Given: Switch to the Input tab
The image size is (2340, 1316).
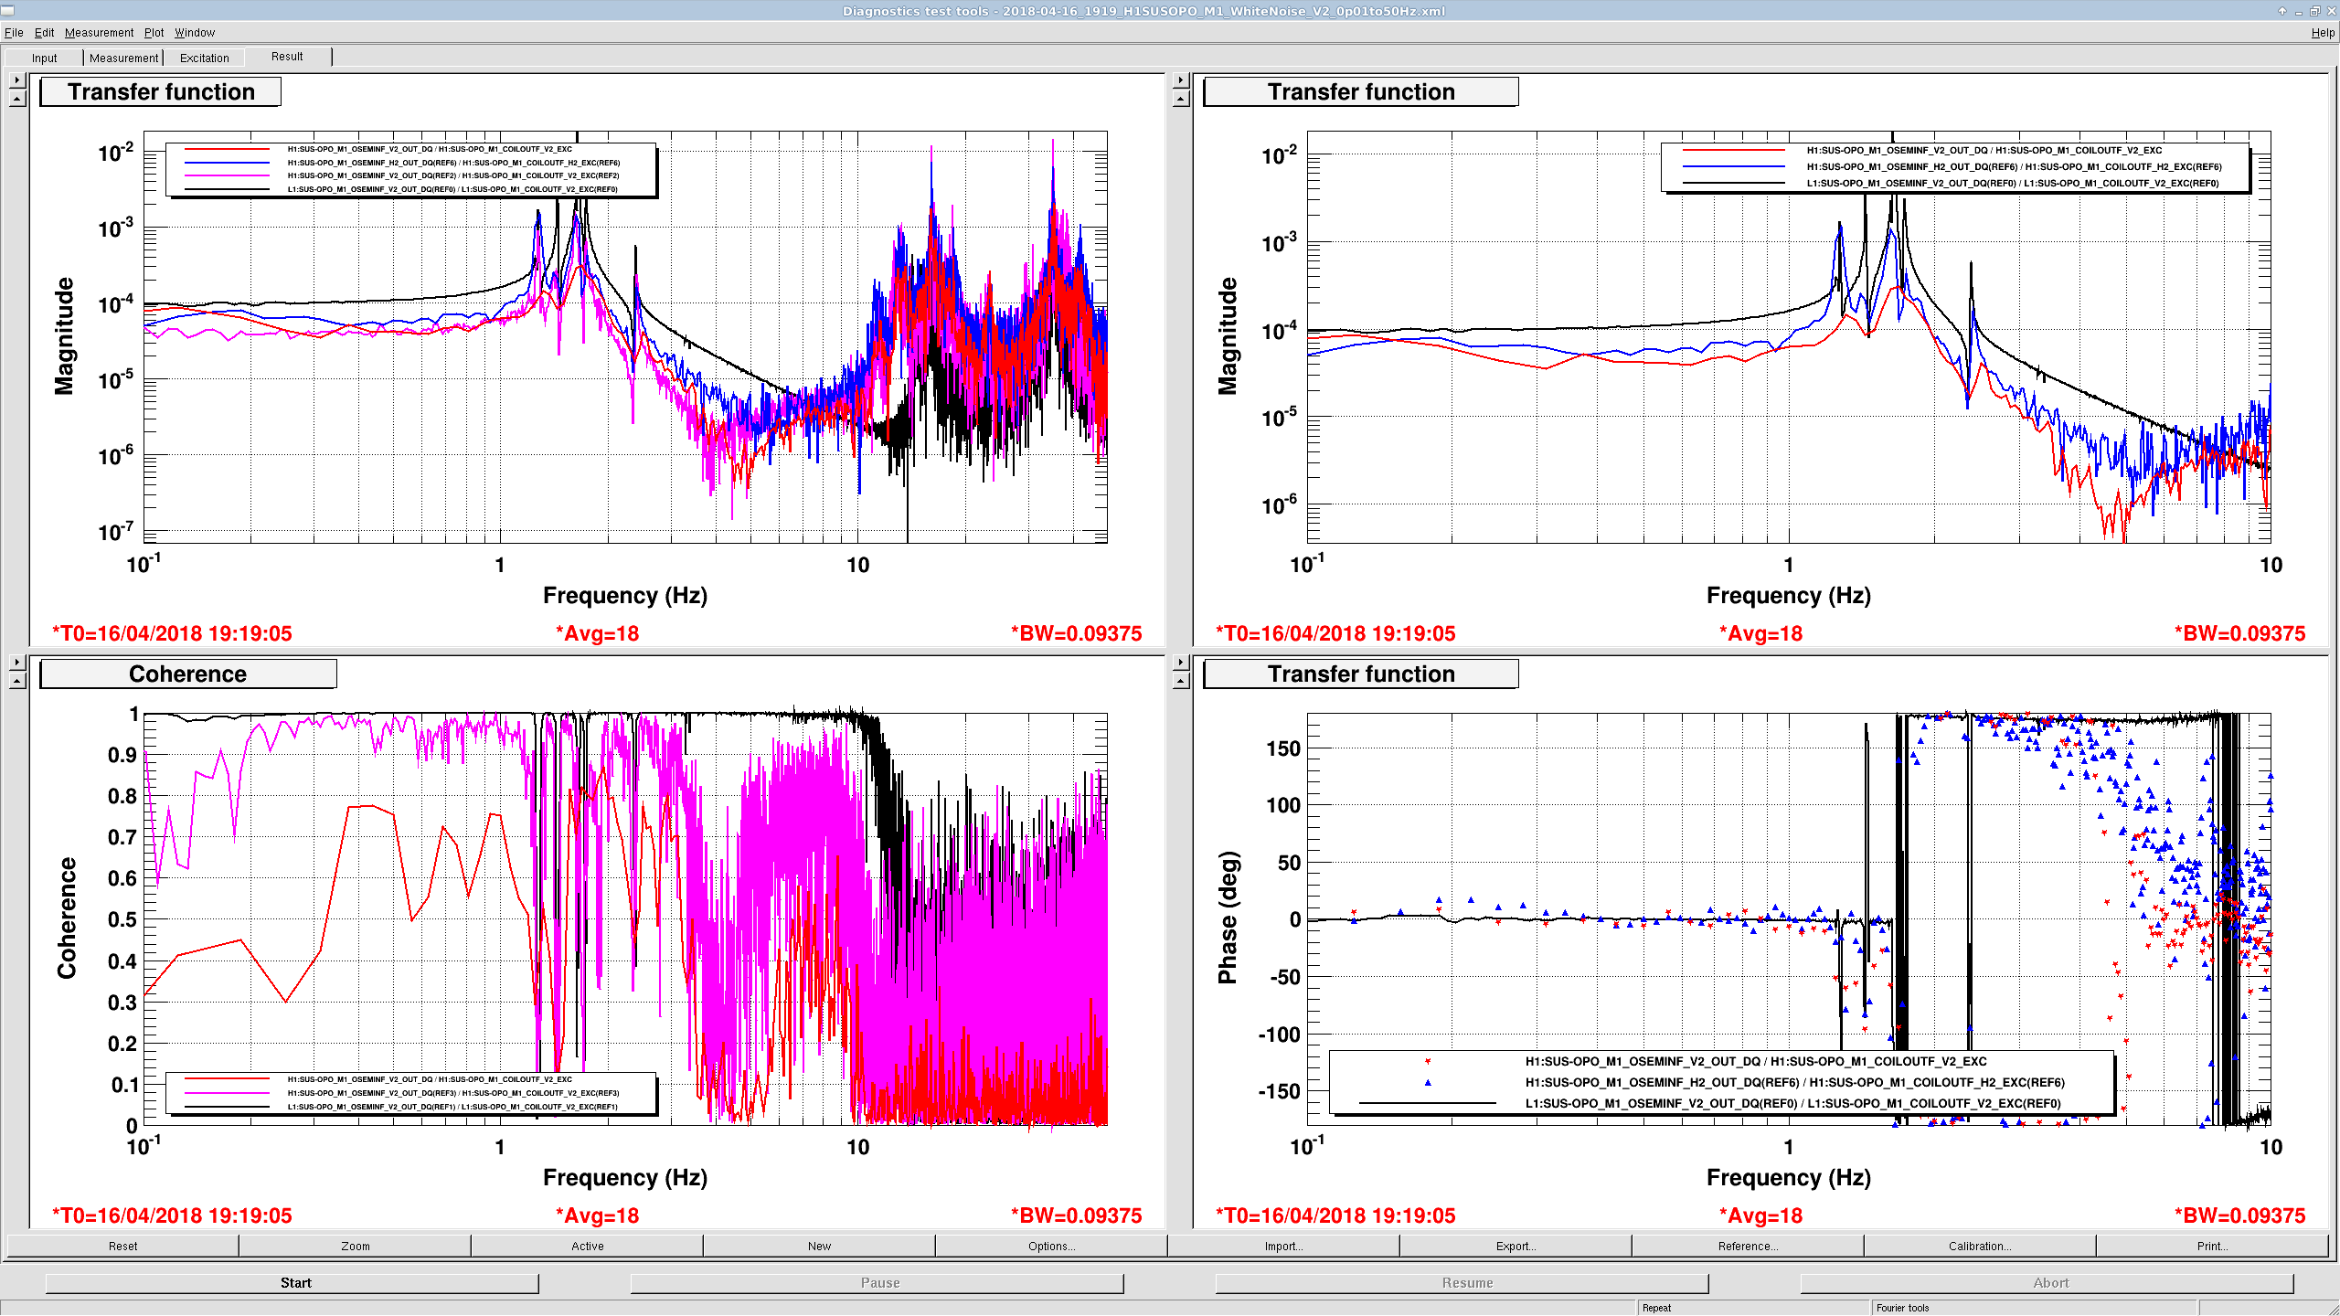Looking at the screenshot, I should (44, 58).
